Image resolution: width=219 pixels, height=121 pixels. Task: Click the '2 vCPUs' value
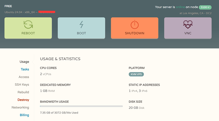click(x=45, y=74)
